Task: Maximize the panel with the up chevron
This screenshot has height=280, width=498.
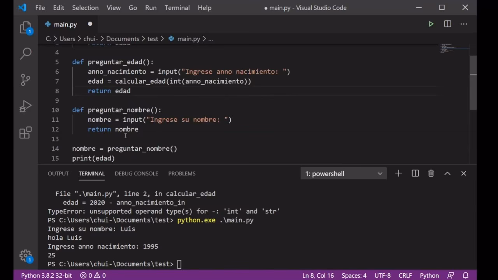Action: coord(447,173)
